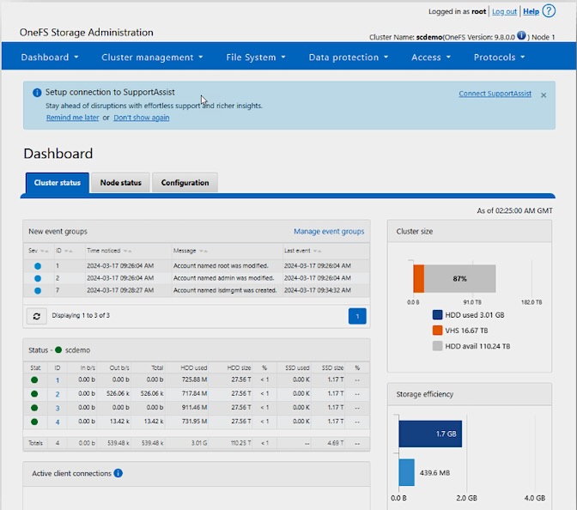Open the Help question mark icon
This screenshot has width=577, height=510.
(x=549, y=11)
